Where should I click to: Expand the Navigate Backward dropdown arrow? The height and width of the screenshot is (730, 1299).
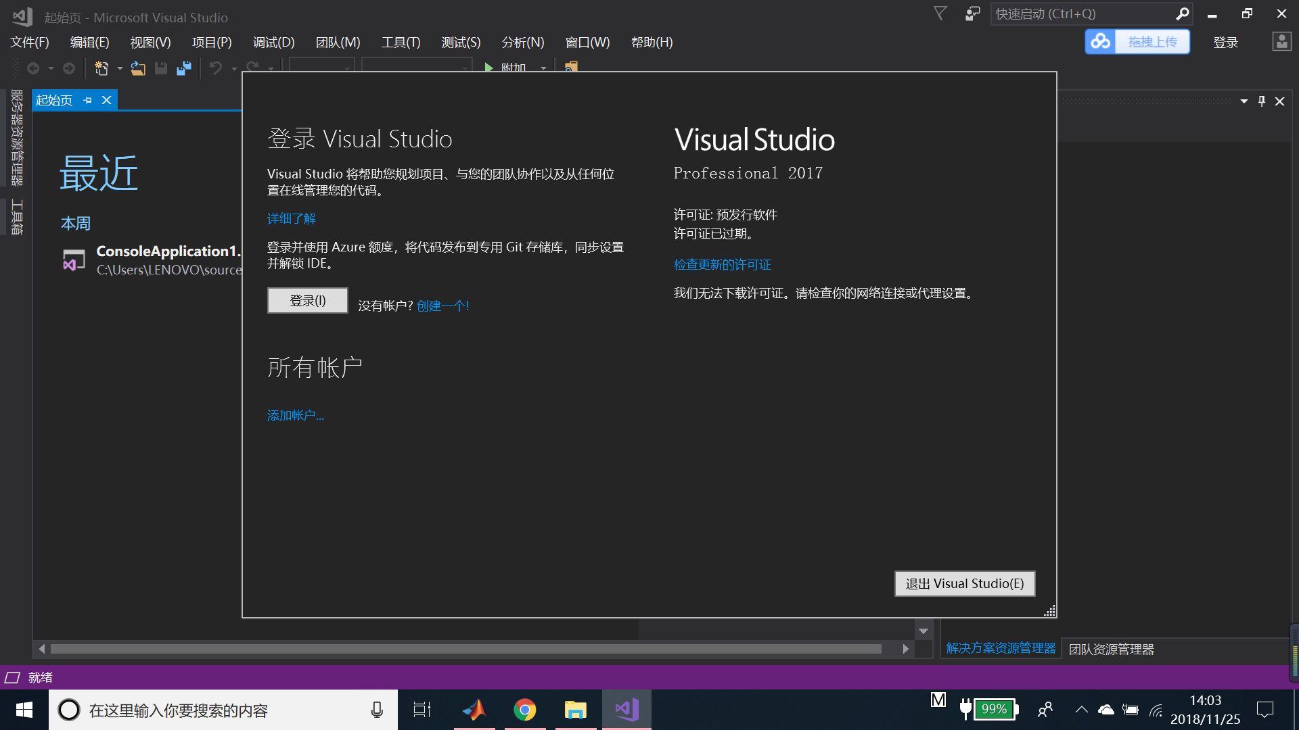point(50,68)
